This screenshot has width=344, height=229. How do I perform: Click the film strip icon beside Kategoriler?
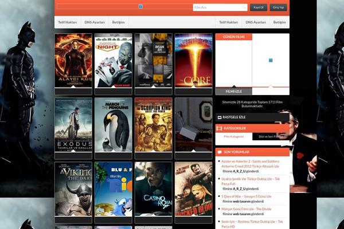(x=220, y=128)
